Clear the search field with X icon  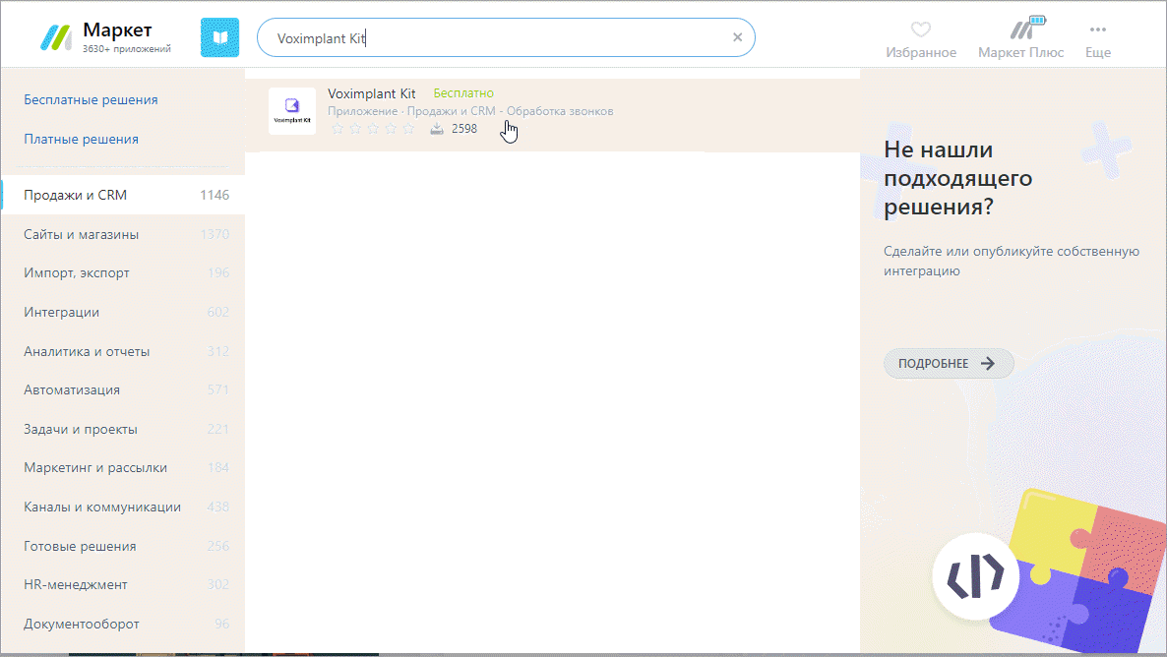click(x=738, y=37)
